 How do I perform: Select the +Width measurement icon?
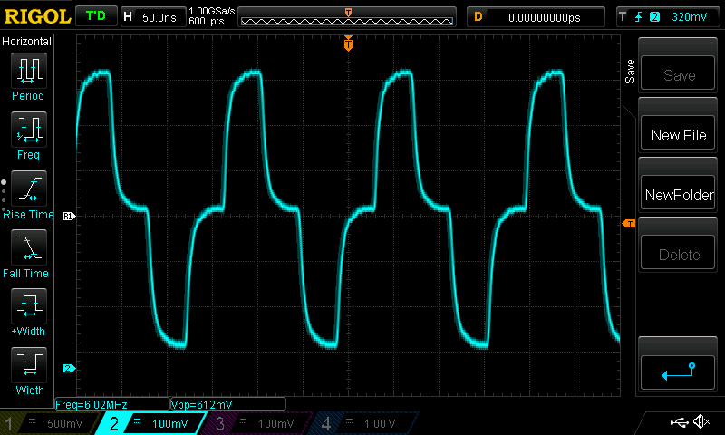click(28, 306)
